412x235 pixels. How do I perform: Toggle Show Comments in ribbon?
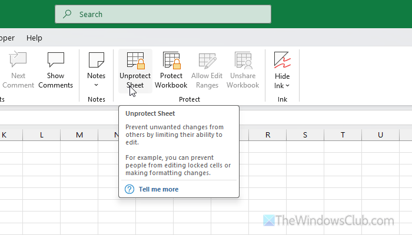point(56,71)
